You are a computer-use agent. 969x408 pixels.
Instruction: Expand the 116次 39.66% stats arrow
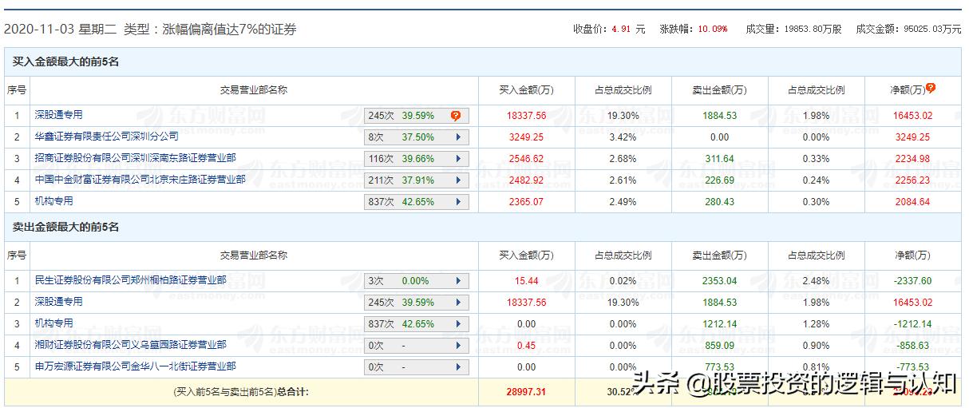458,159
